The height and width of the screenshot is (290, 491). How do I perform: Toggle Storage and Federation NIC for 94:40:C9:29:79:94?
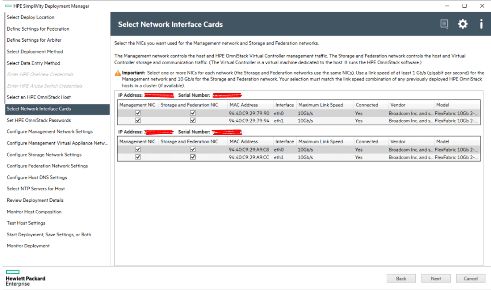(x=193, y=120)
